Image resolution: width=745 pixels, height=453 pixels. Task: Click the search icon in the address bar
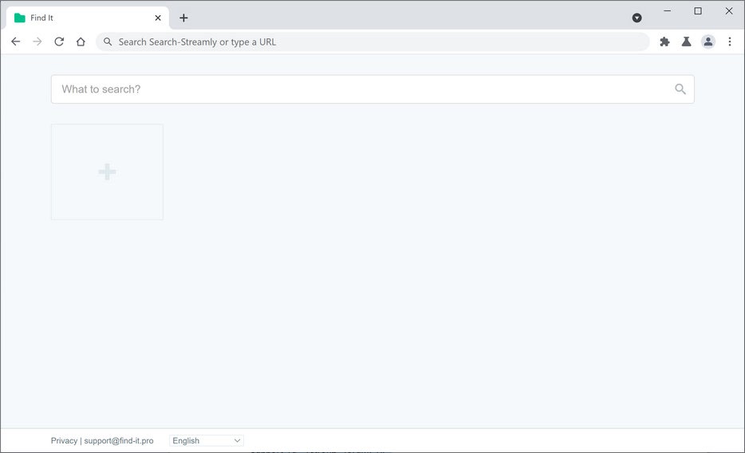(108, 41)
